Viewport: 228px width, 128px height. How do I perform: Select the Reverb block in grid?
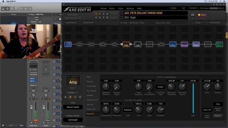pyautogui.click(x=185, y=44)
